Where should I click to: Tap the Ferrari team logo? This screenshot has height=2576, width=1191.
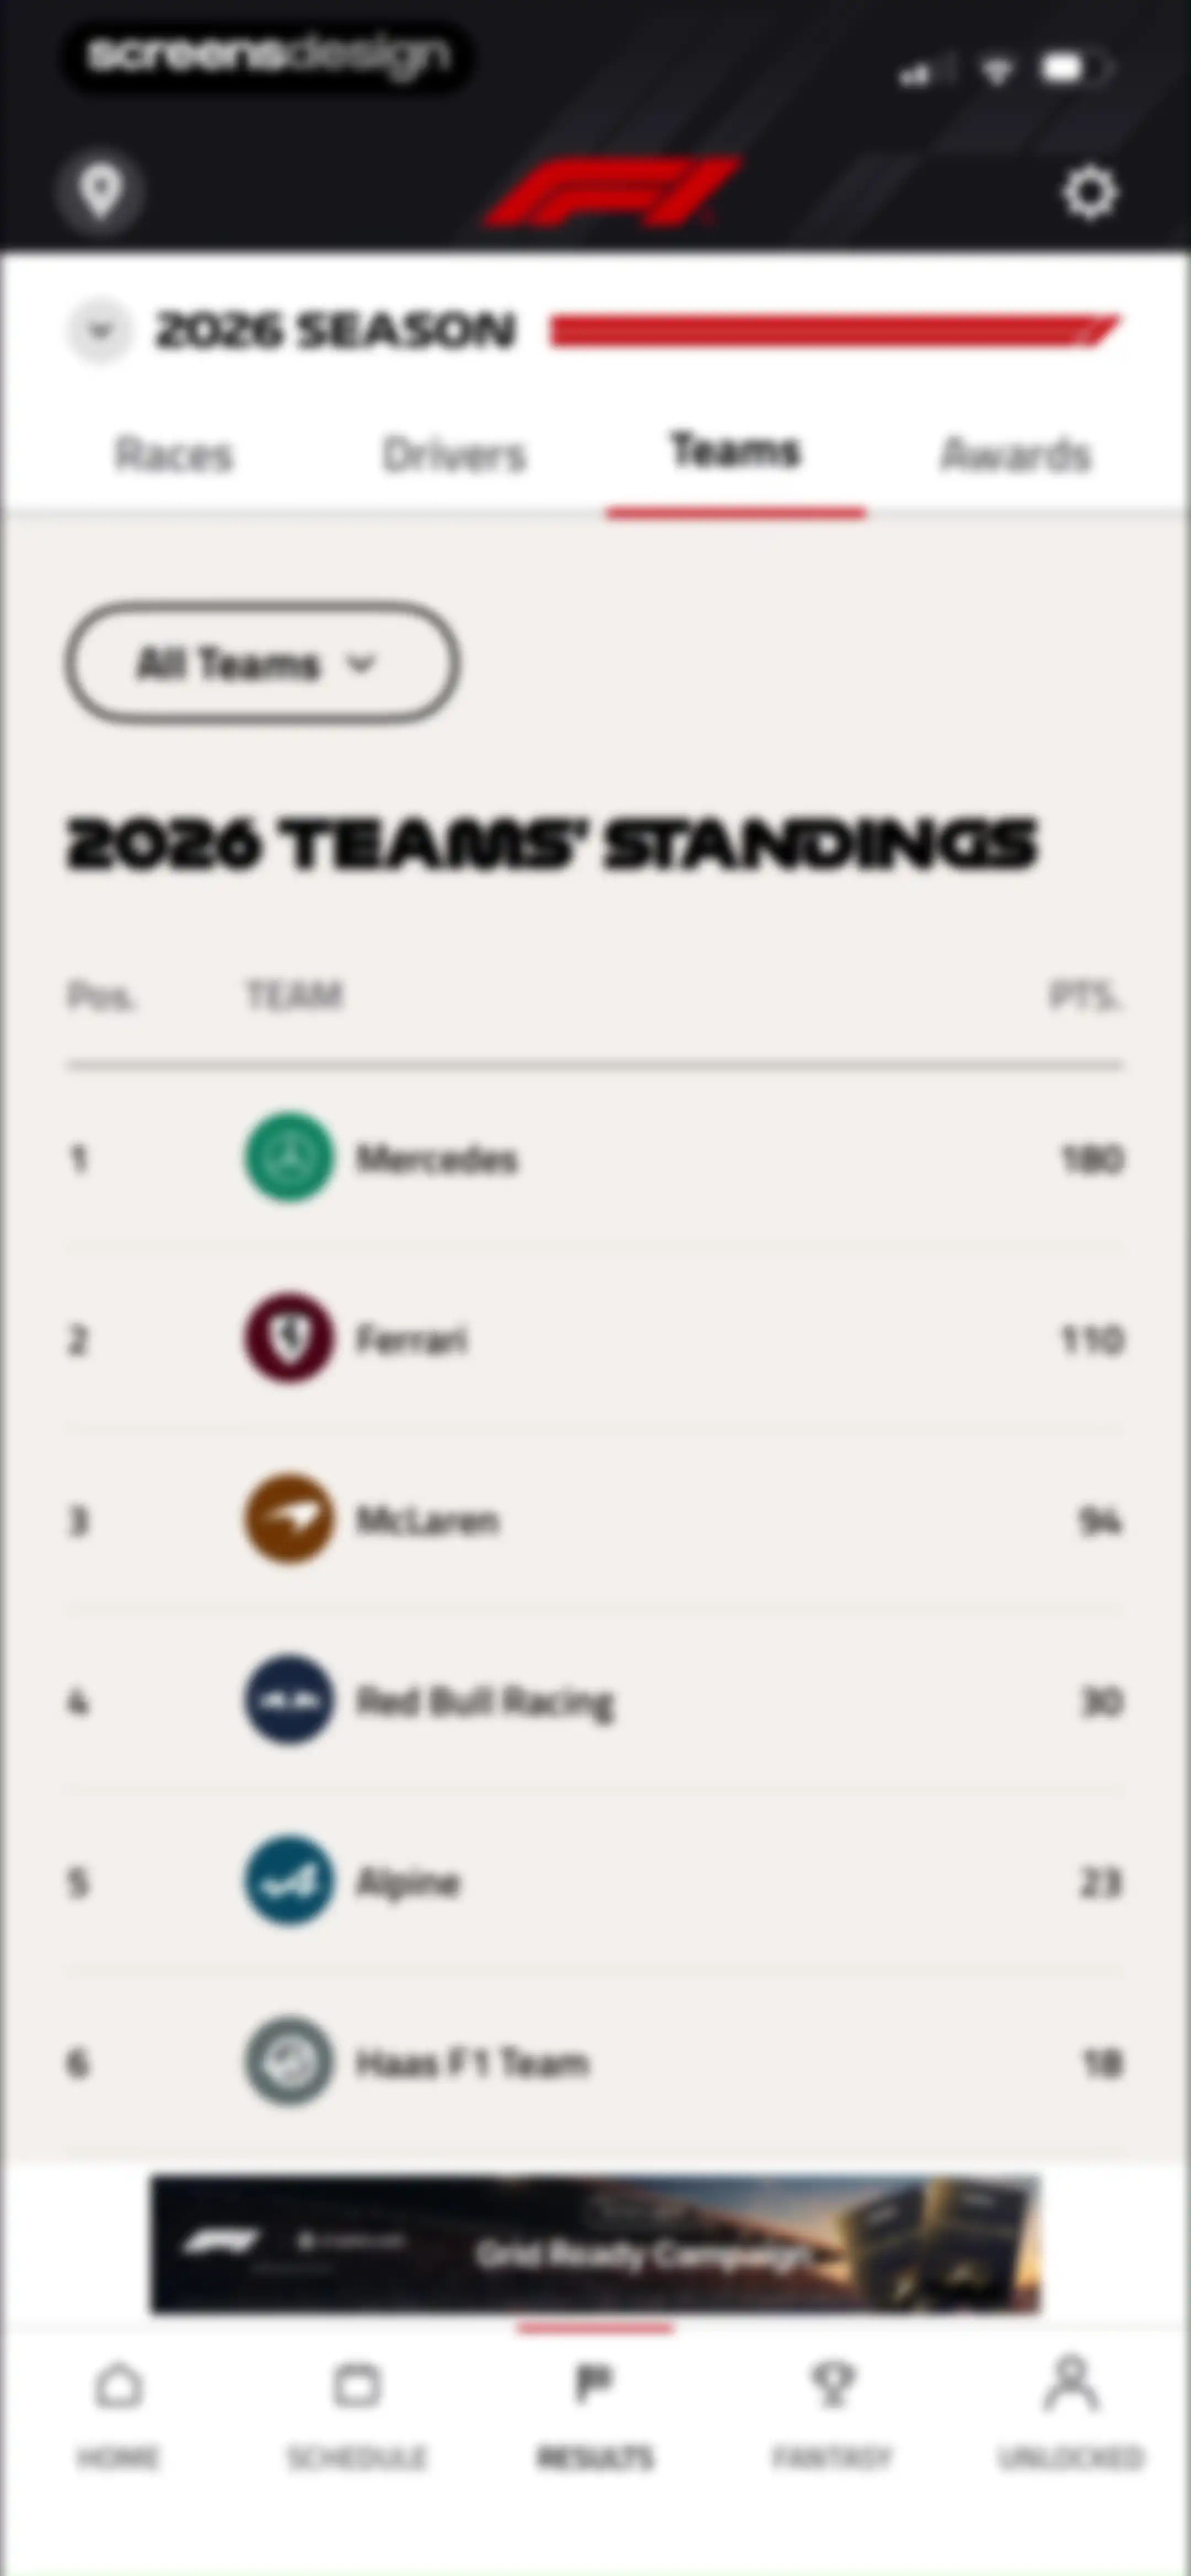pos(289,1338)
